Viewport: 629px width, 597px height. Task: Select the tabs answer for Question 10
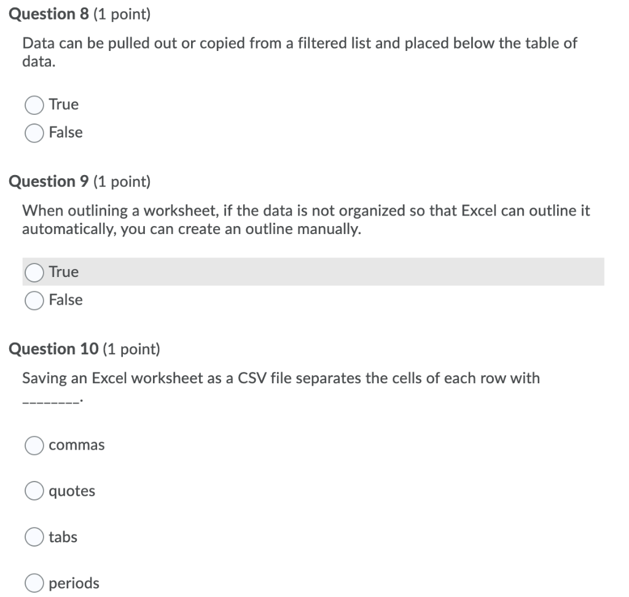[34, 537]
